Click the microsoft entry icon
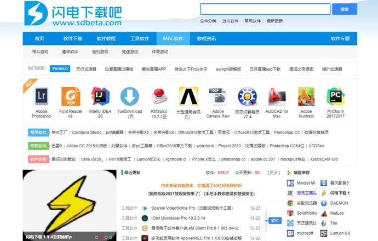This screenshot has width=378, height=241. click(x=290, y=233)
